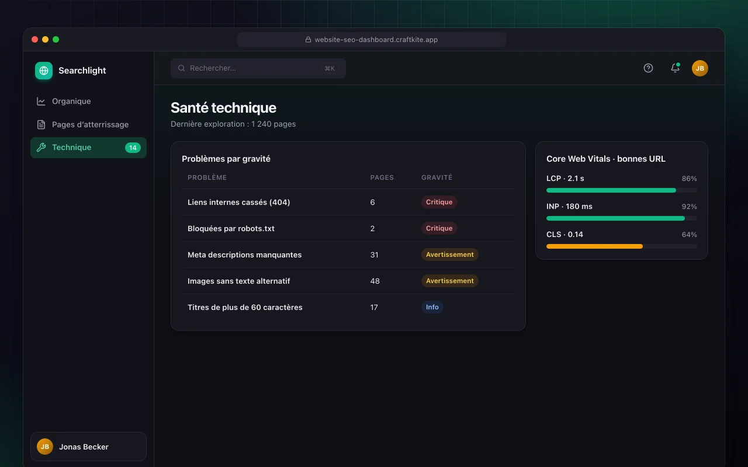
Task: Open the Organique section
Action: coord(88,101)
